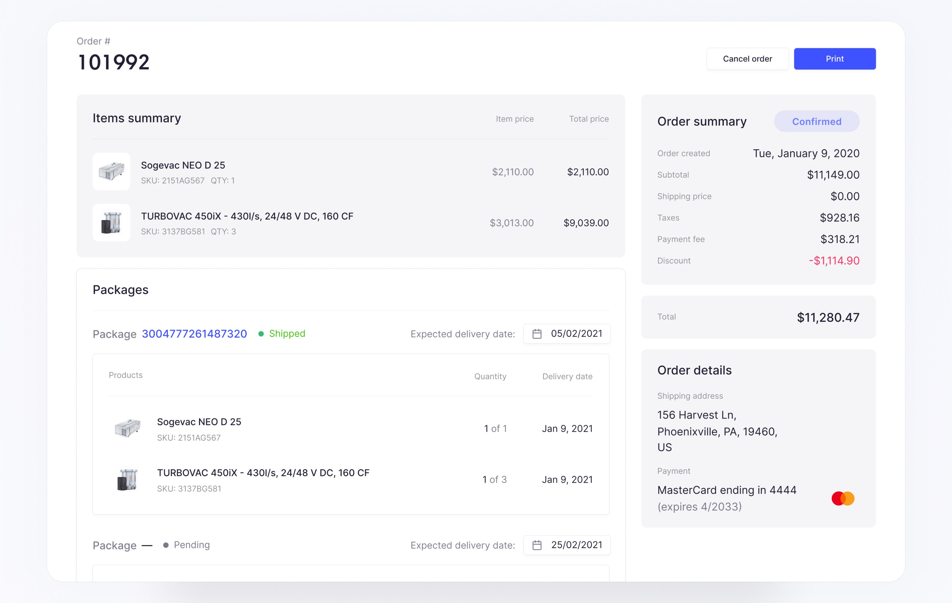This screenshot has height=603, width=952.
Task: Click TURBOVAC pump image in shipped package
Action: click(x=127, y=479)
